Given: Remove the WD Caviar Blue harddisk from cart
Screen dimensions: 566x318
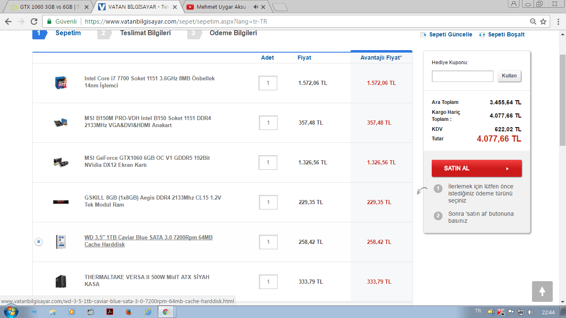Looking at the screenshot, I should click(x=39, y=241).
